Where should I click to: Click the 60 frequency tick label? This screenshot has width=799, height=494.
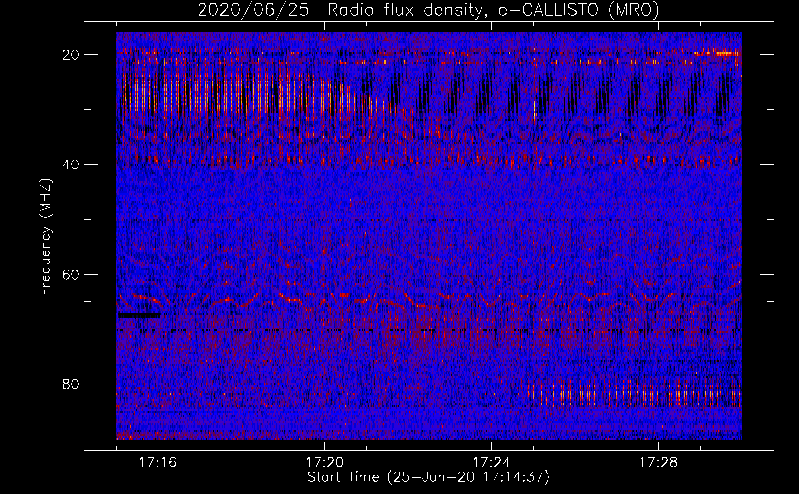pos(71,274)
